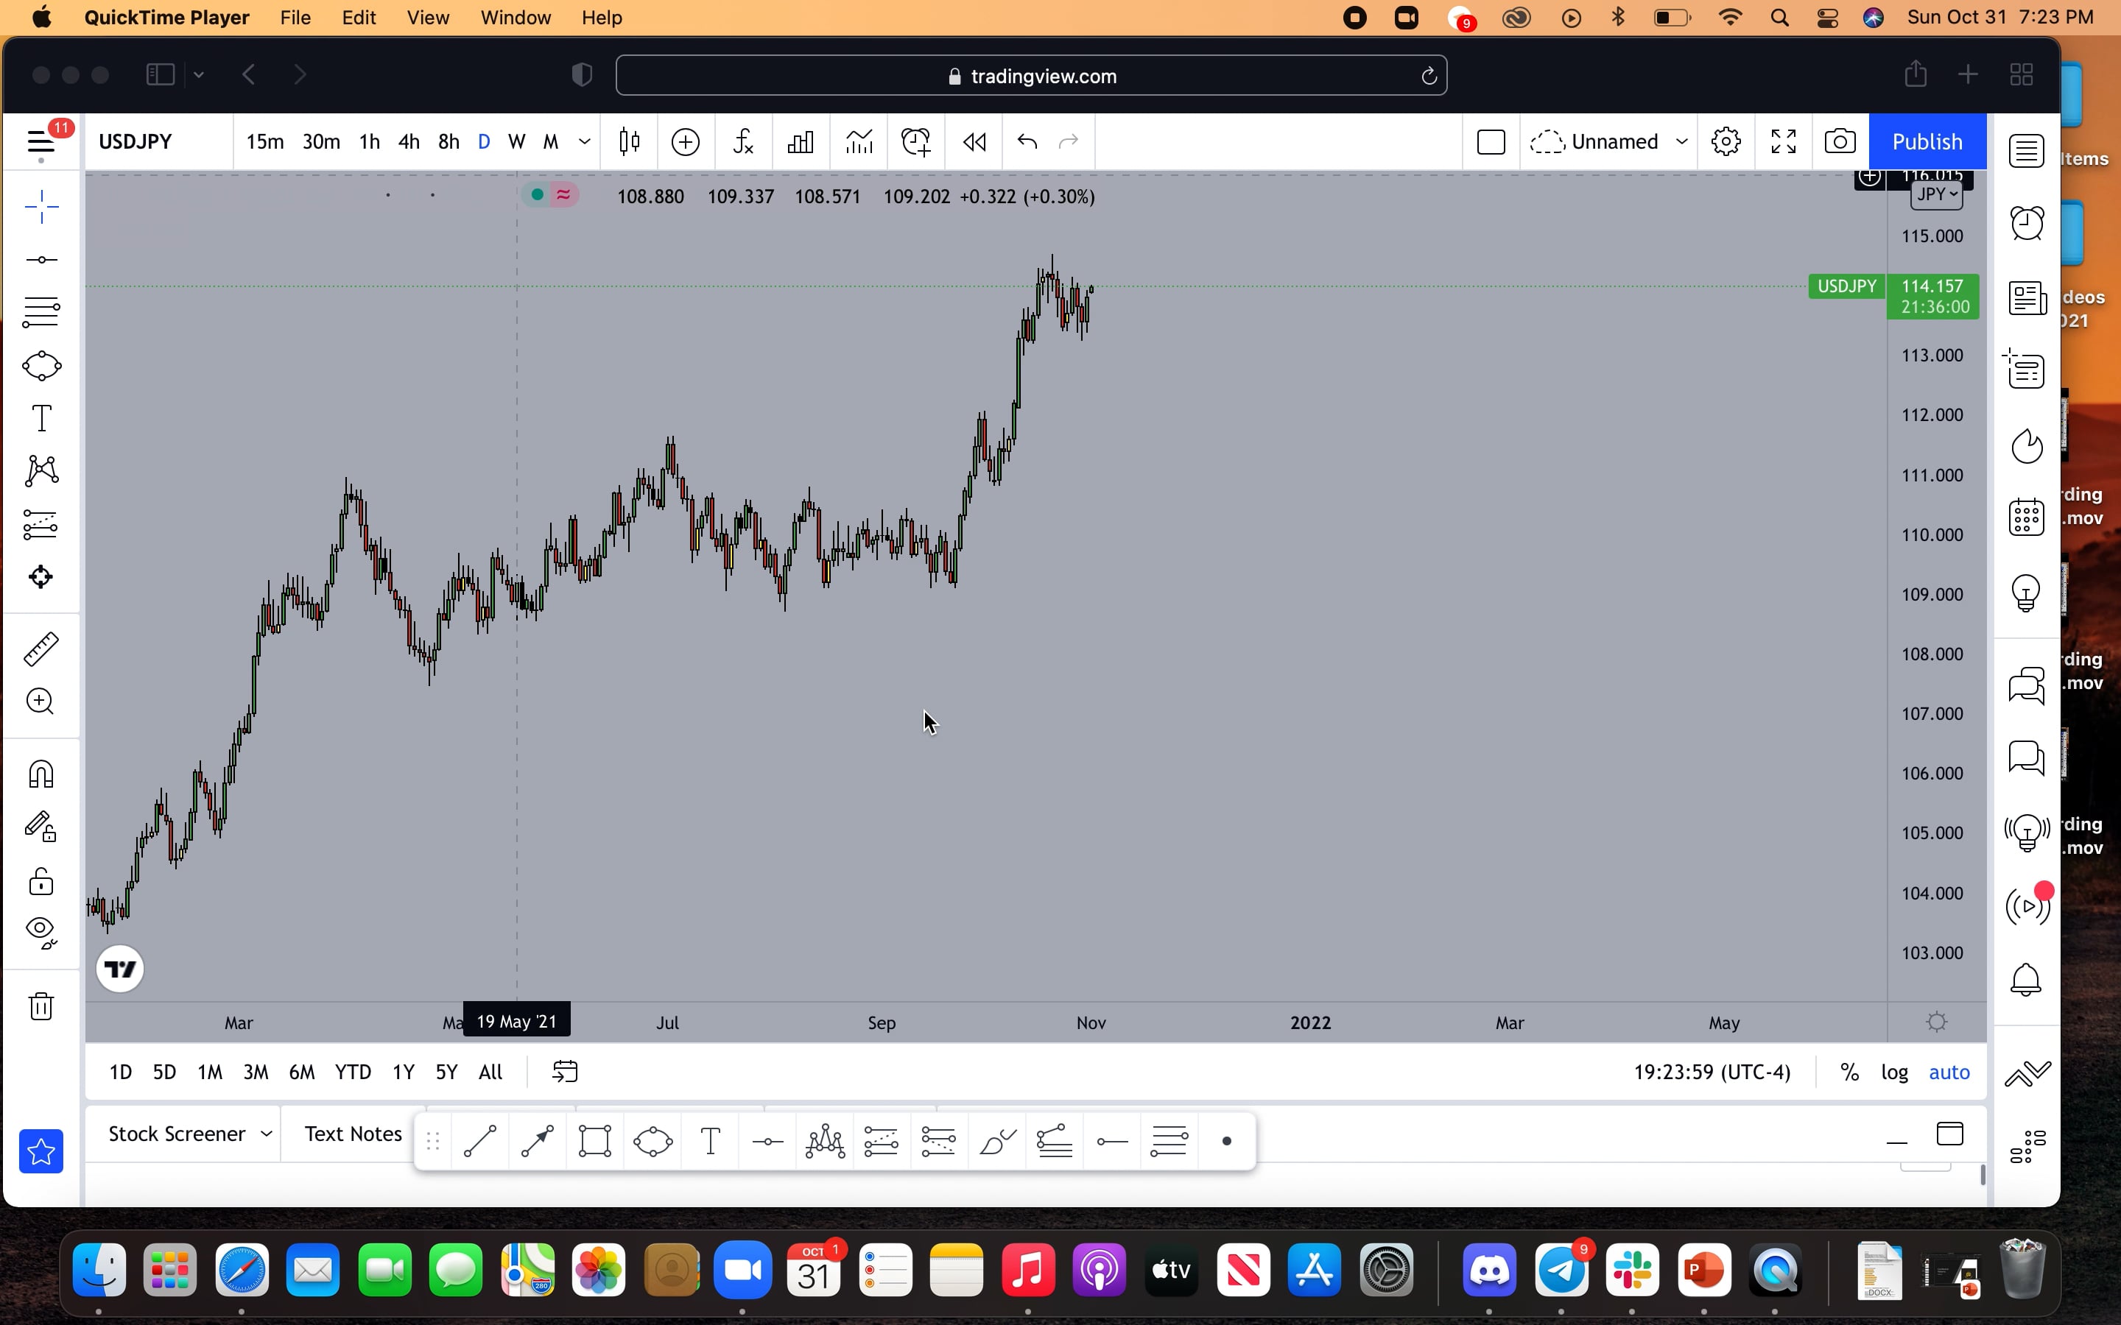Start Bar Replay with the rewind icon
The height and width of the screenshot is (1325, 2121).
974,141
